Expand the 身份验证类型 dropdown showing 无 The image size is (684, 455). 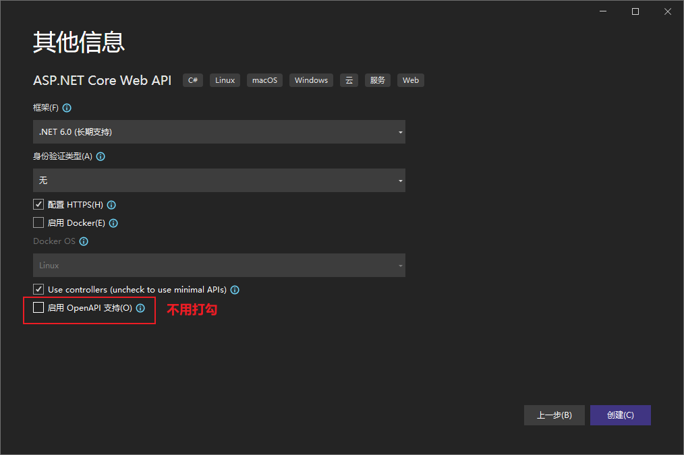click(x=219, y=181)
